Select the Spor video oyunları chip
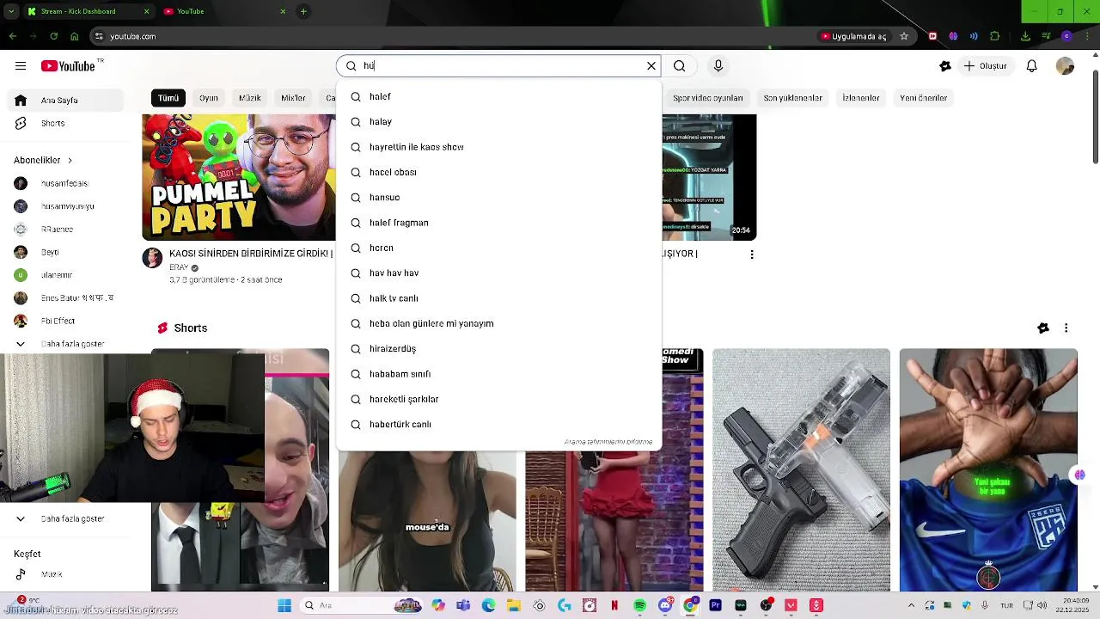 click(708, 98)
